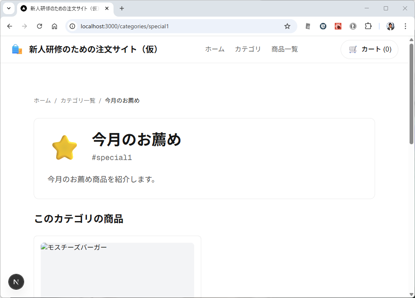Open the Chrome three-dot menu
The width and height of the screenshot is (415, 298).
coord(405,26)
